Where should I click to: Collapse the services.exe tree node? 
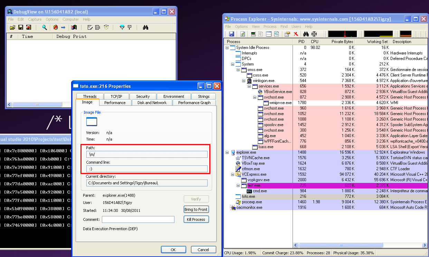[249, 86]
